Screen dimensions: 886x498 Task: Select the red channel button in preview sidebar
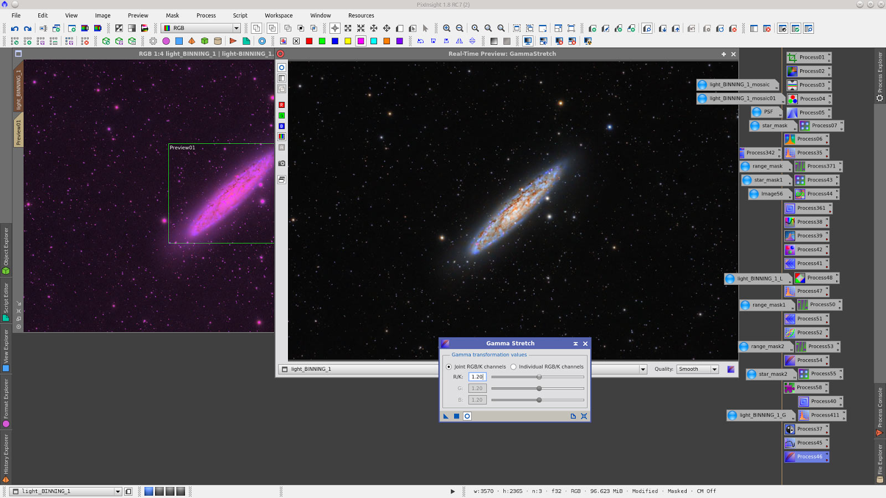tap(281, 105)
